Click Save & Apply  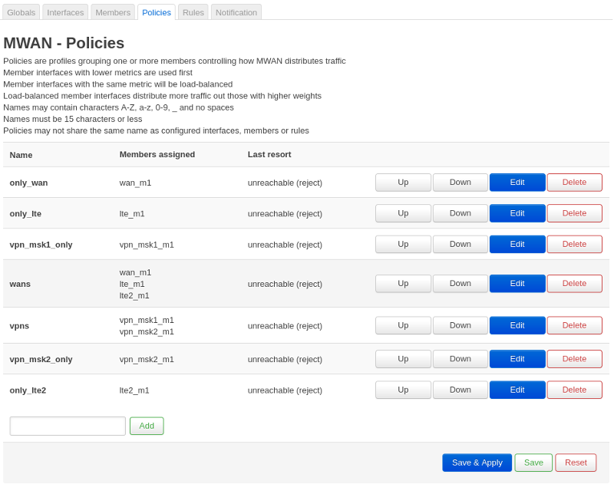[477, 463]
